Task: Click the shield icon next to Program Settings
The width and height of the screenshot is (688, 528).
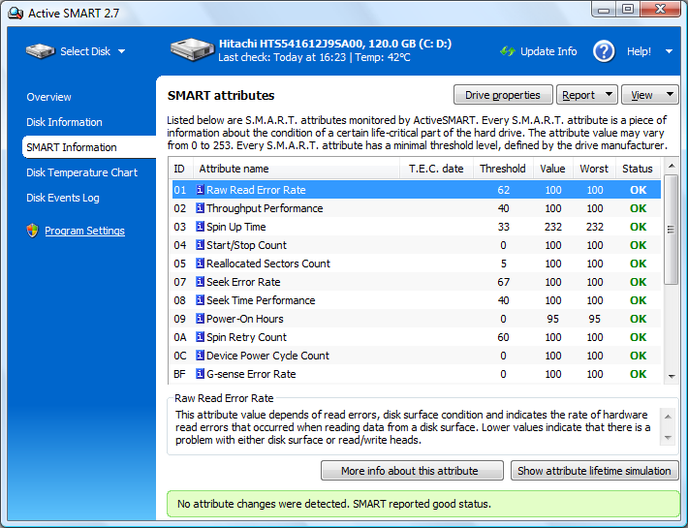Action: [x=33, y=231]
